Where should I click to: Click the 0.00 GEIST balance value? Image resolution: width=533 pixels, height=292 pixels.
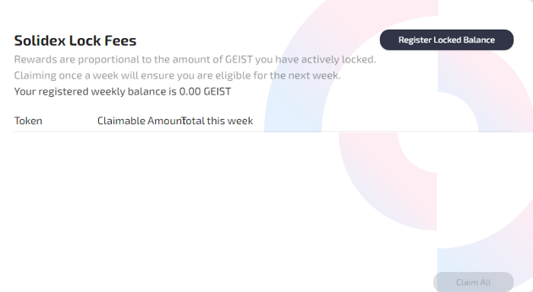point(205,91)
